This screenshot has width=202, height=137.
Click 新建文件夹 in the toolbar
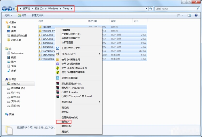[37, 15]
